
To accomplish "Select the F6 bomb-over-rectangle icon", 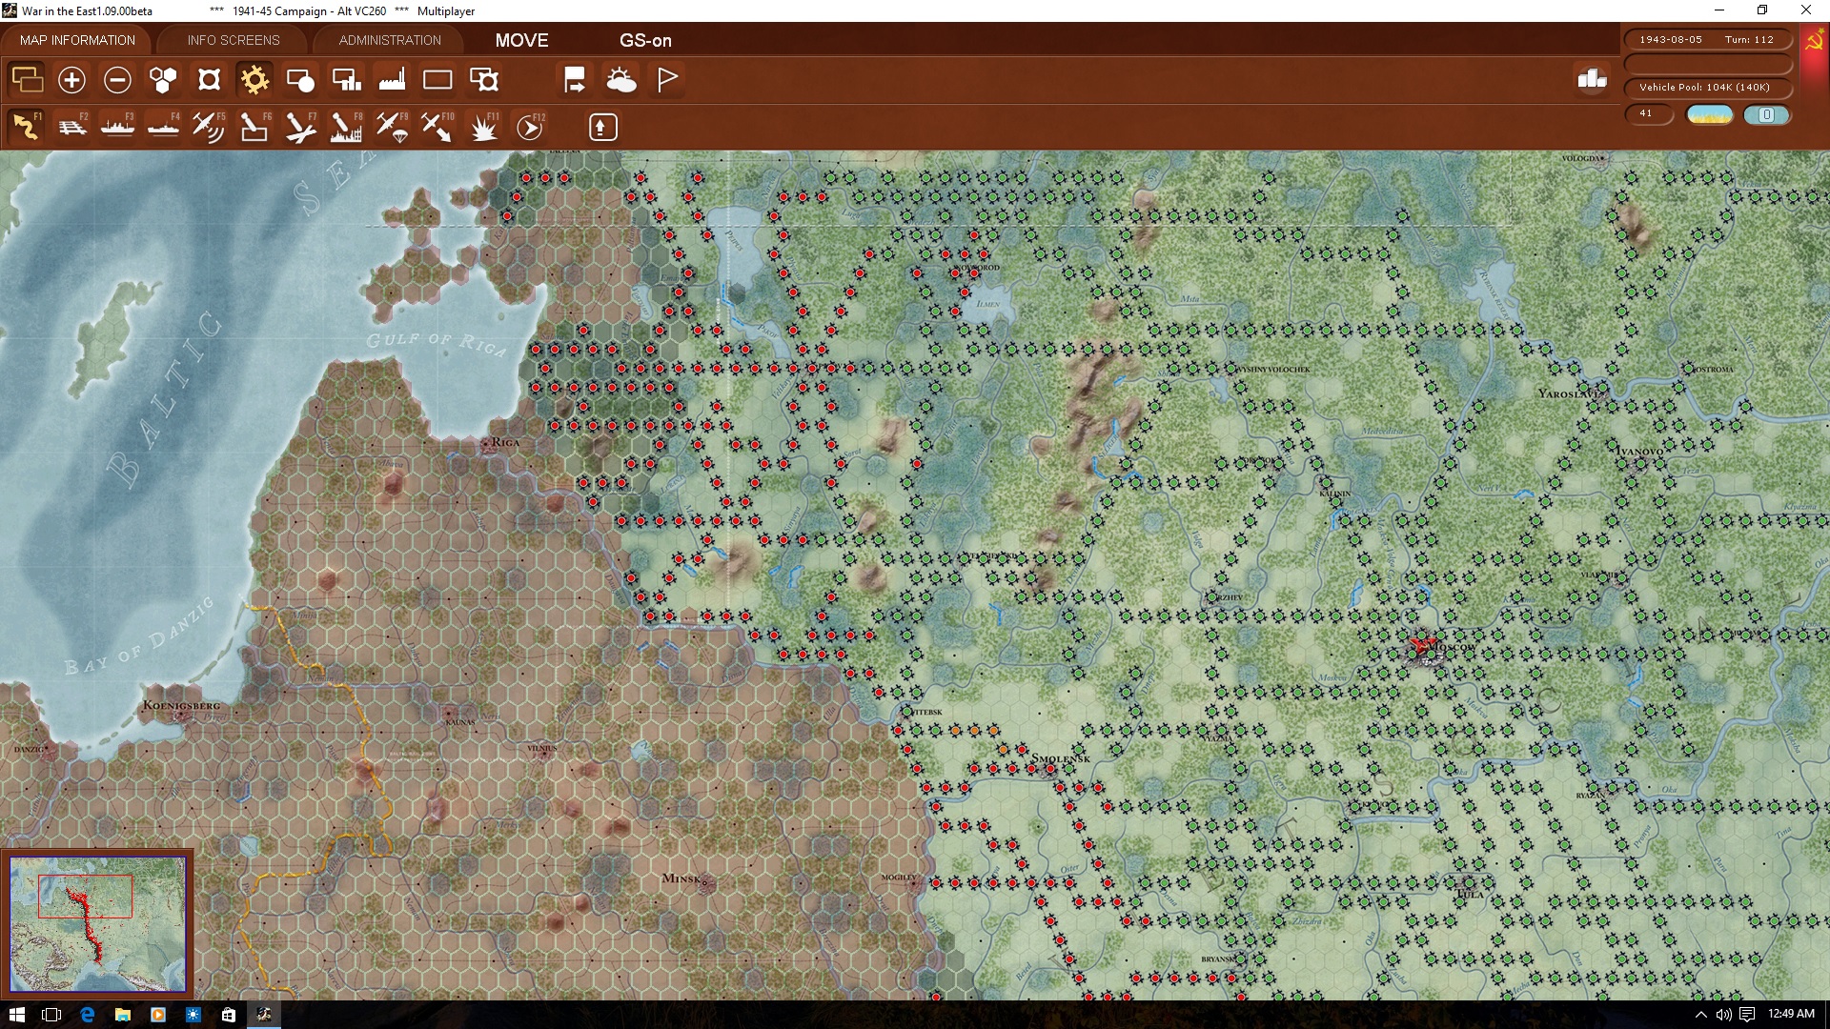I will pos(254,127).
